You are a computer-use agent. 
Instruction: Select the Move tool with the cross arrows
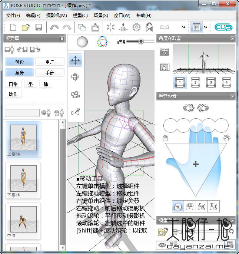75,60
